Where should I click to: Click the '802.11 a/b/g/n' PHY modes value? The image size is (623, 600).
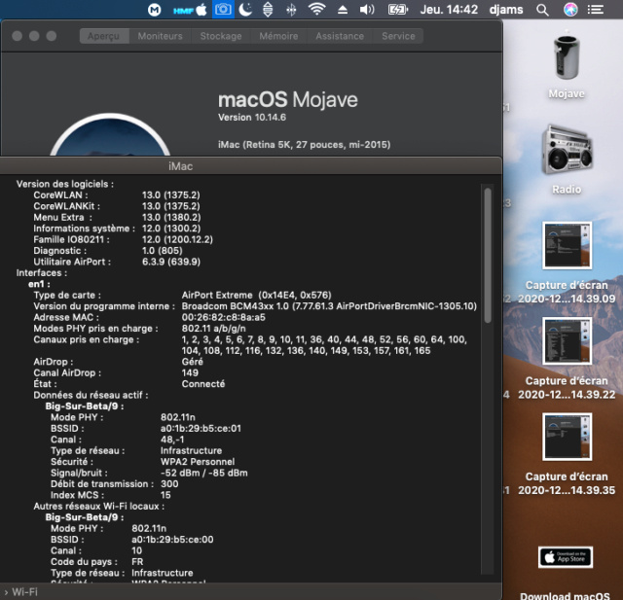[x=214, y=329]
